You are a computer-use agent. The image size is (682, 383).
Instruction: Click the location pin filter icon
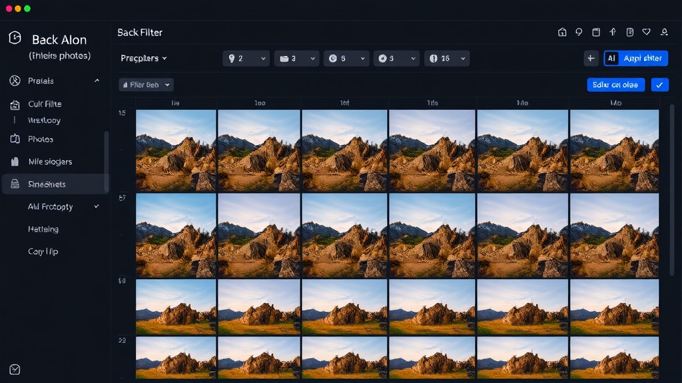click(231, 59)
